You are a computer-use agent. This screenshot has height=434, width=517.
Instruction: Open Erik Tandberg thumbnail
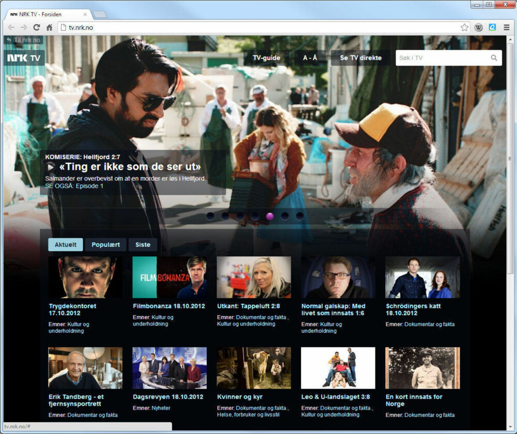tap(85, 368)
